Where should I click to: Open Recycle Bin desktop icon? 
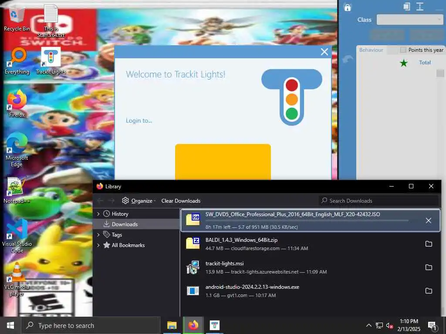[x=17, y=19]
